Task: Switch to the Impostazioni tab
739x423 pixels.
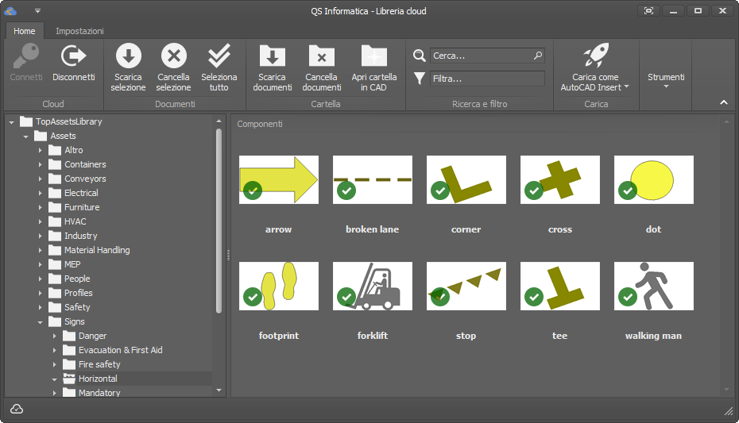Action: (x=79, y=31)
